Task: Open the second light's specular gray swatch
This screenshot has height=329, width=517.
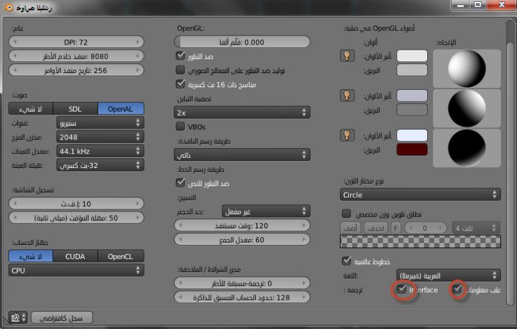Action: click(412, 110)
